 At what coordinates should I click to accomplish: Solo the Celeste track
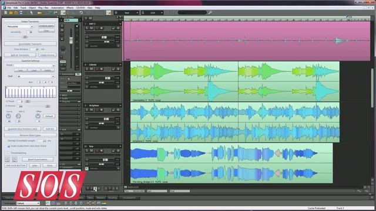[x=87, y=69]
